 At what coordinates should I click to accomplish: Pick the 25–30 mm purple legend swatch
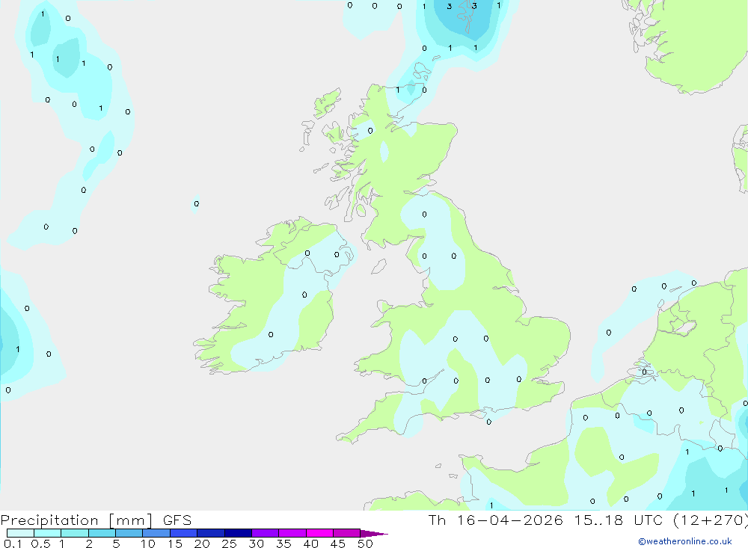238,533
